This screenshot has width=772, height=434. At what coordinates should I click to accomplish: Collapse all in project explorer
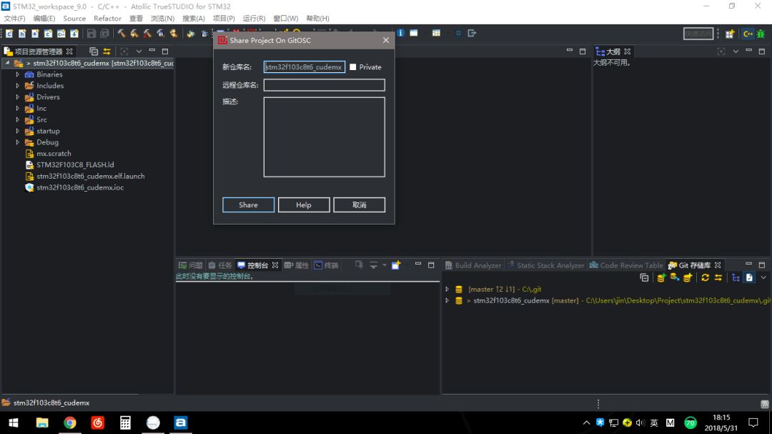click(94, 51)
